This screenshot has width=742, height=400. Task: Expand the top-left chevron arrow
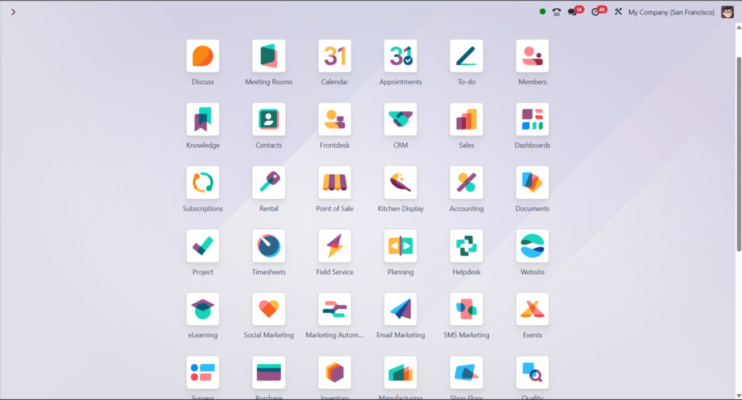[13, 12]
